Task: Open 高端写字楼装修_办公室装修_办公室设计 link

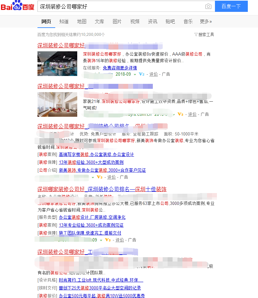Action: click(96, 154)
